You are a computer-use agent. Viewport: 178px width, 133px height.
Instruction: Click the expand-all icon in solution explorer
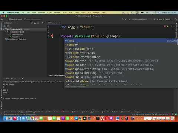pos(35,23)
